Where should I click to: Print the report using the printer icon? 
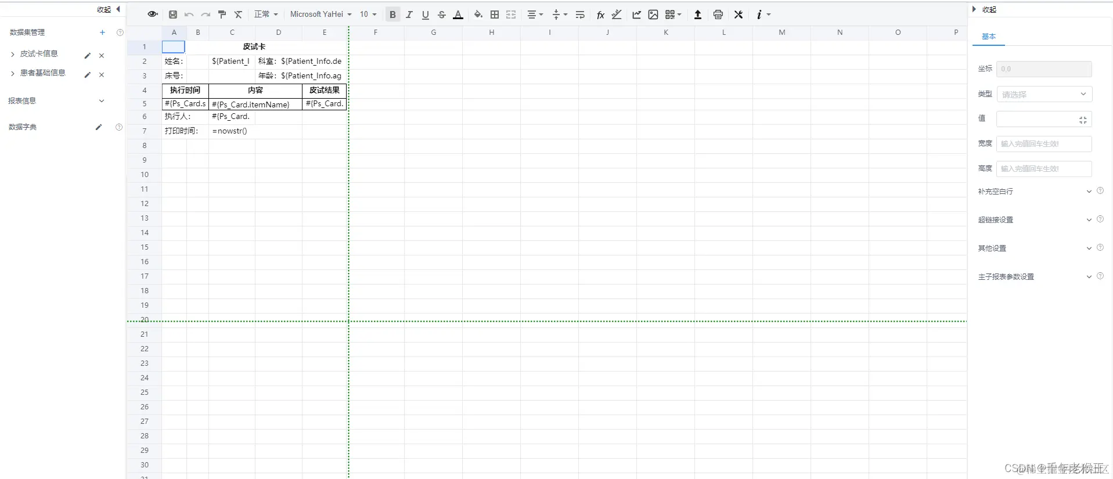[718, 15]
